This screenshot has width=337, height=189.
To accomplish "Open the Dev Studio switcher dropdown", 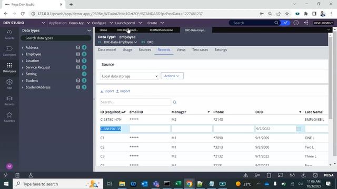I will (x=43, y=23).
